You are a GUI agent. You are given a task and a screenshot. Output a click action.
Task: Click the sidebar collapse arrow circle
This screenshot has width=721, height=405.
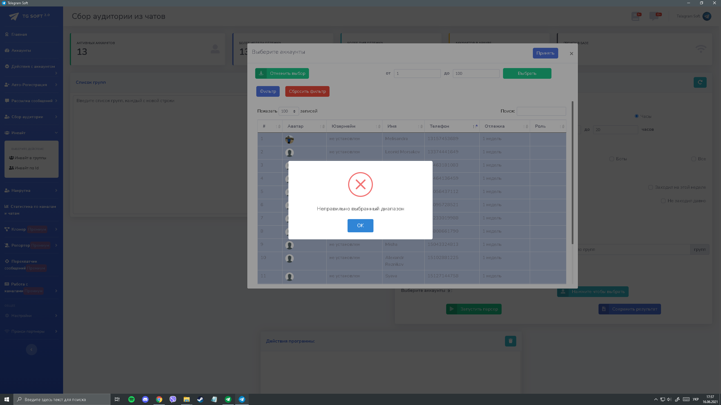click(x=31, y=350)
